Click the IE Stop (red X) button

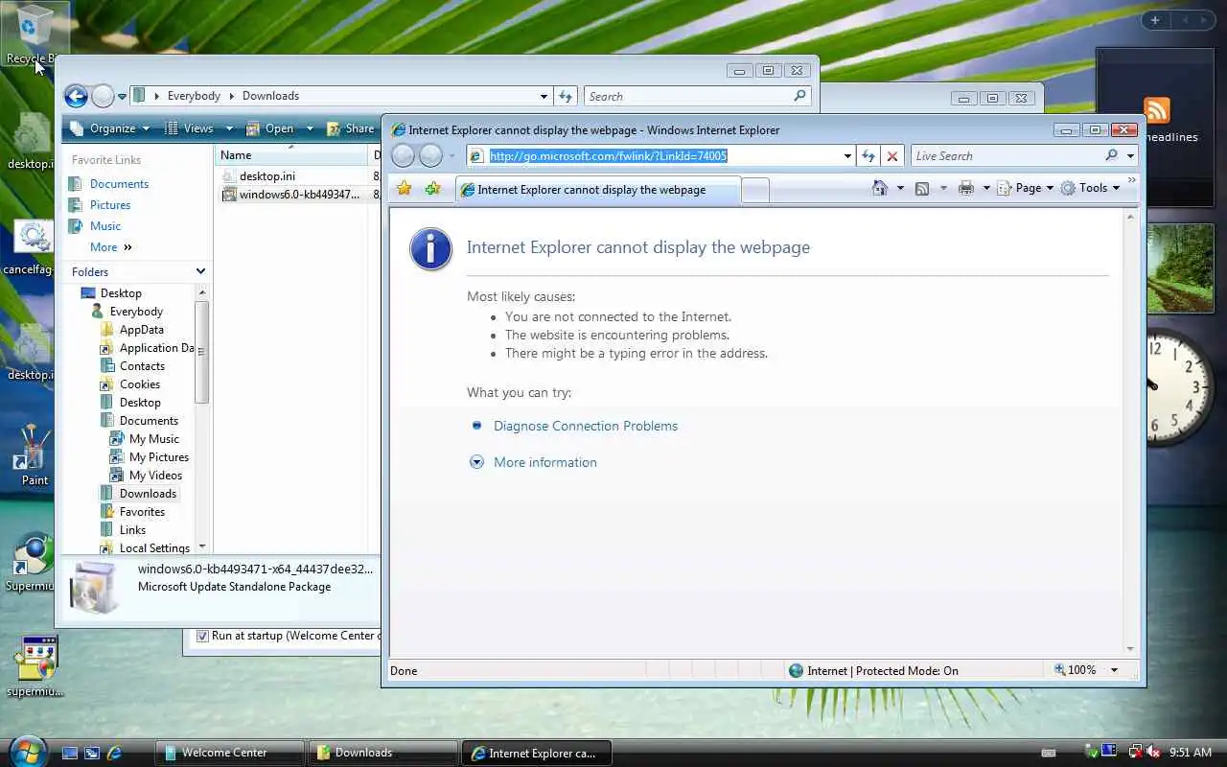[892, 156]
